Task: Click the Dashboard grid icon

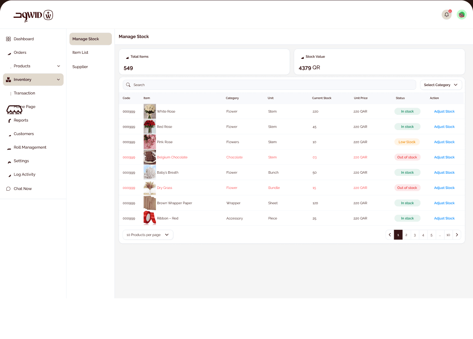Action: [x=8, y=39]
